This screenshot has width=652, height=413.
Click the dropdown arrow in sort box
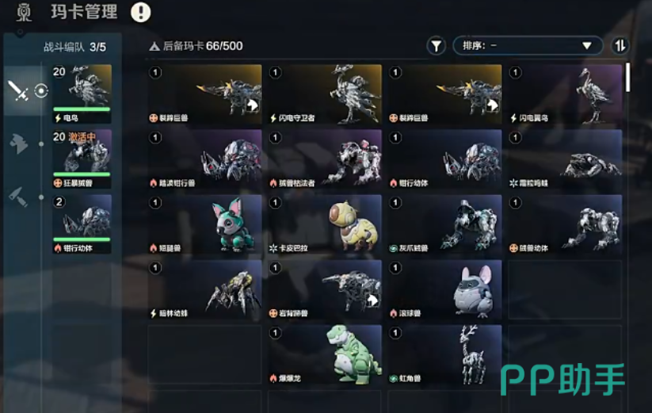coord(587,46)
